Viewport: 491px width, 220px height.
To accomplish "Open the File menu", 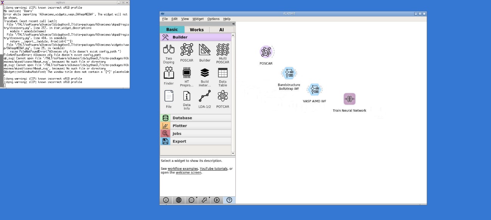I will (165, 19).
